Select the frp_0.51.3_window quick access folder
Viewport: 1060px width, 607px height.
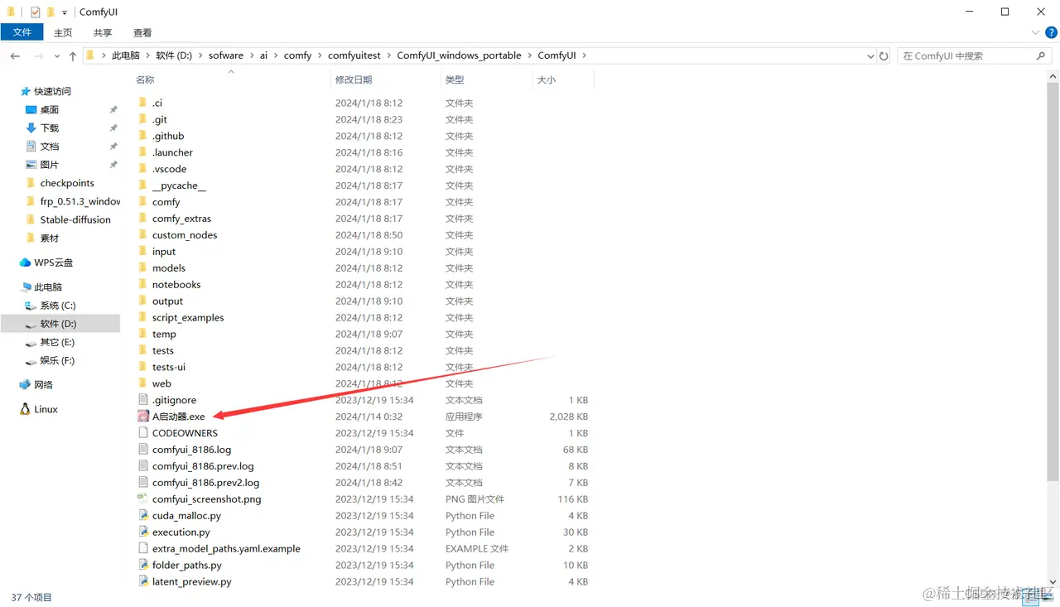[79, 201]
